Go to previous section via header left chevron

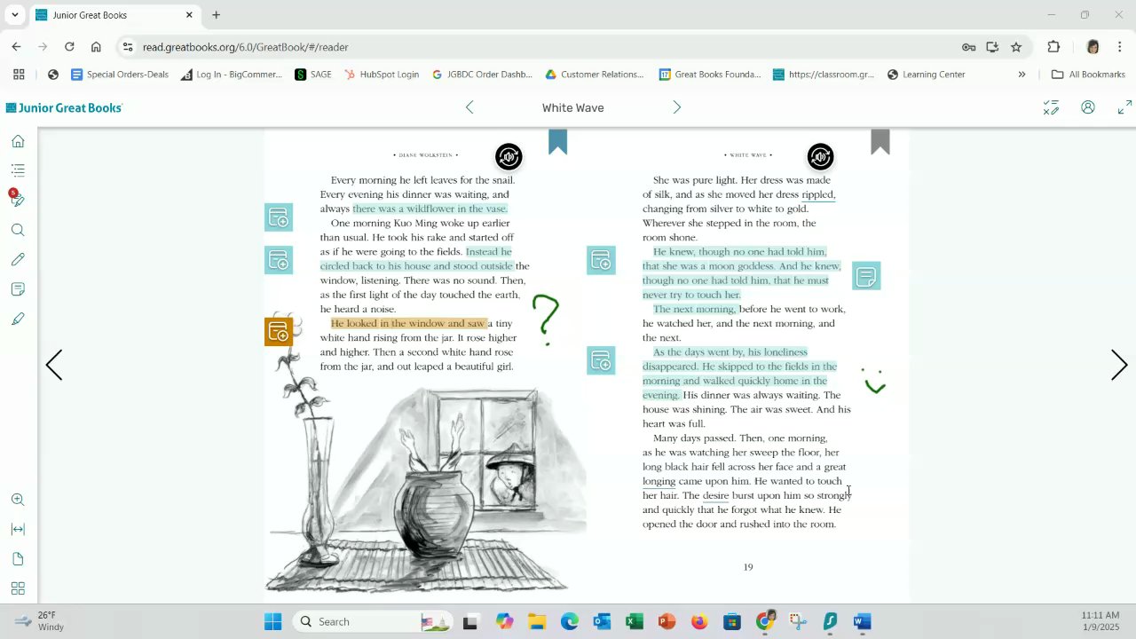[469, 107]
